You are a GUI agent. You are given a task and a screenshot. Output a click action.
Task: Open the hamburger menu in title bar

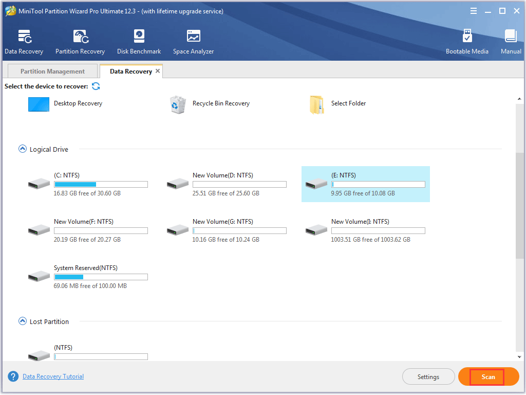[473, 11]
